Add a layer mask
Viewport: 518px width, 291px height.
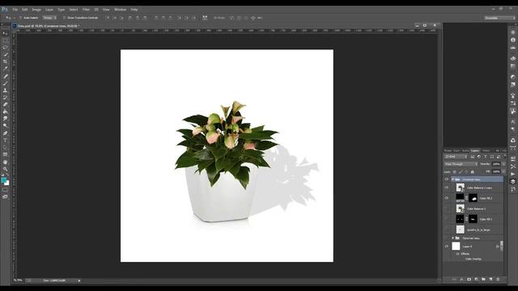[469, 280]
